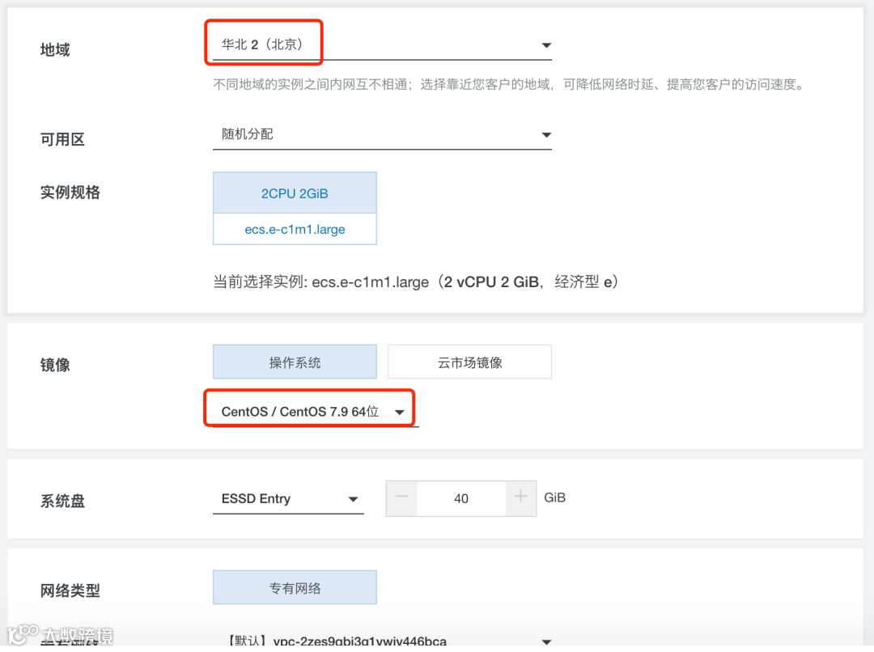Click the 网络类型 label
This screenshot has height=652, width=874.
(x=70, y=591)
